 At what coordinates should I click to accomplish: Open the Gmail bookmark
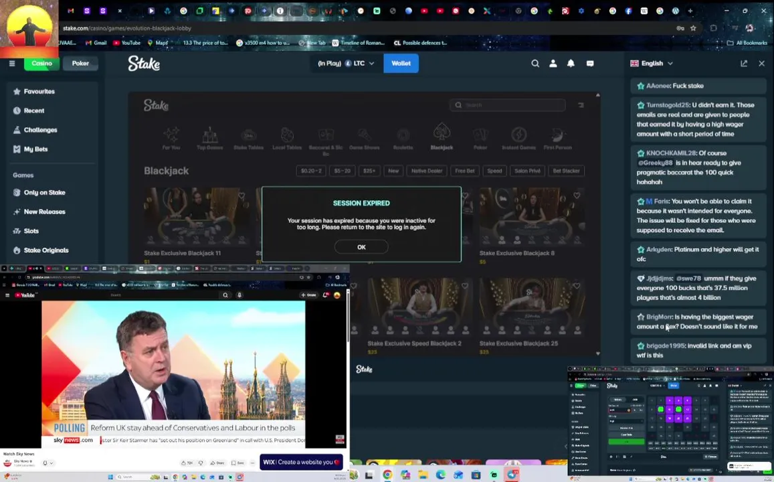point(96,43)
